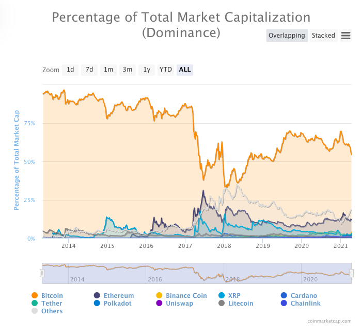Toggle Polkadot series visibility
The width and height of the screenshot is (361, 336).
click(x=117, y=304)
